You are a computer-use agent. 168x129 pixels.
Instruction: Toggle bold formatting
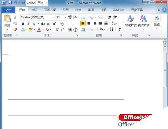[x=23, y=24]
